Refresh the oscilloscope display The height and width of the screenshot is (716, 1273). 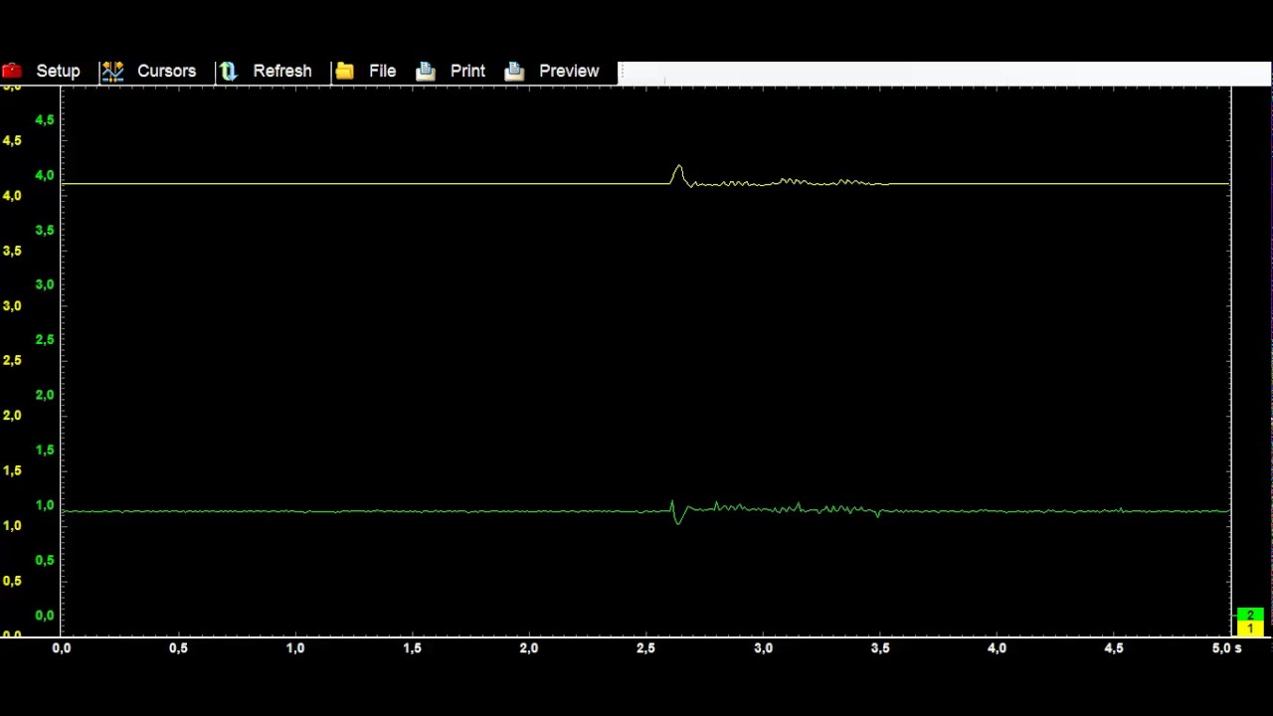pyautogui.click(x=281, y=71)
